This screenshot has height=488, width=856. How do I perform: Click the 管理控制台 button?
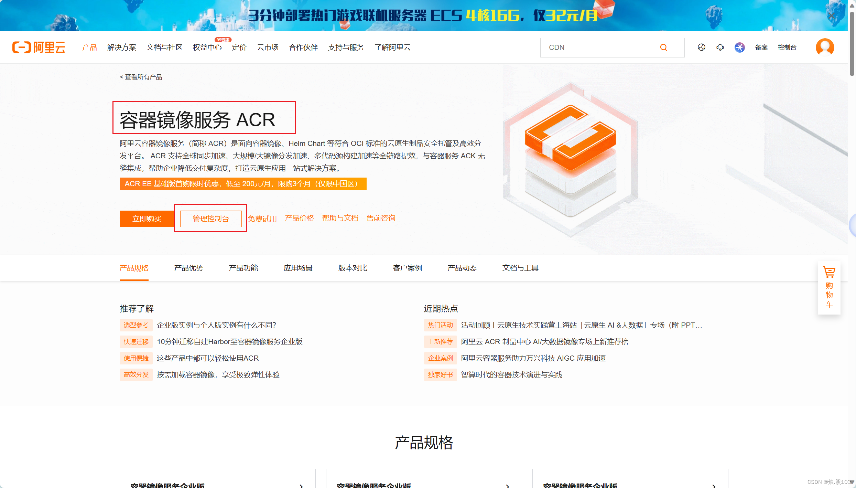[210, 219]
